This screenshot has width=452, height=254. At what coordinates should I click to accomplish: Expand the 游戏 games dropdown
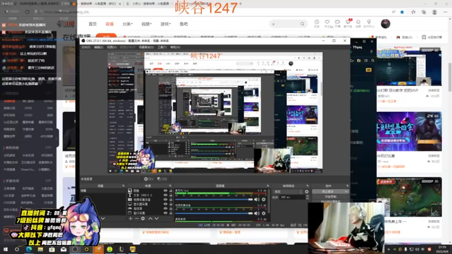click(166, 24)
